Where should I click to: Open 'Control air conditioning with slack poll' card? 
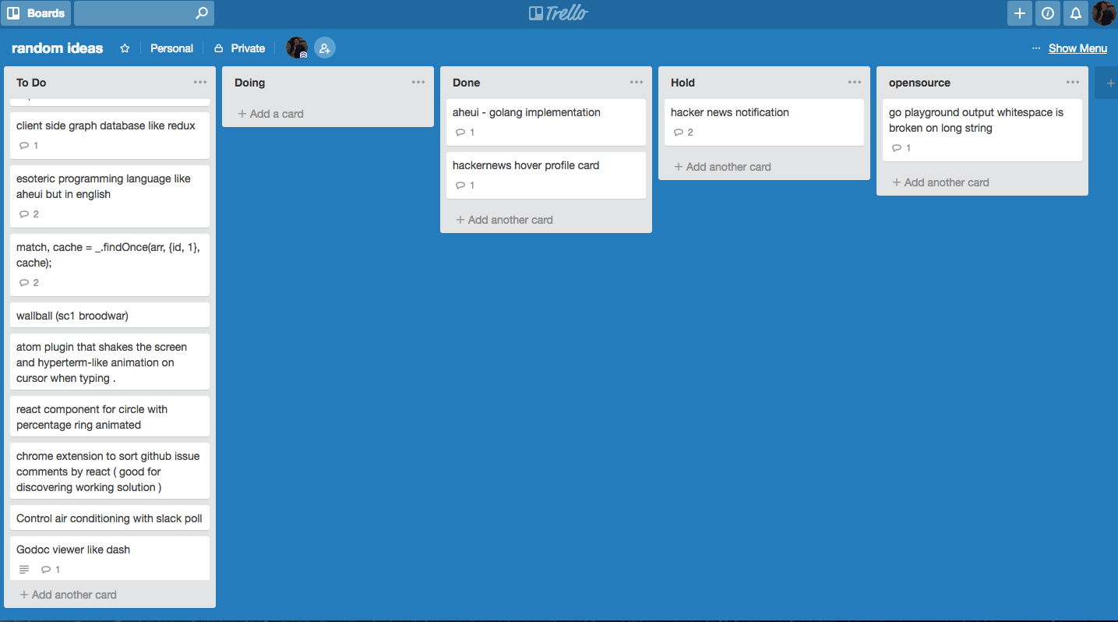(x=110, y=518)
